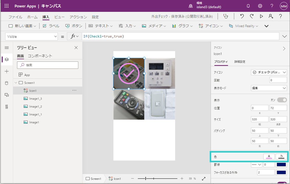Screen dimensions: 290x184
Task: Open the ビュー tab
Action: pyautogui.click(x=59, y=17)
